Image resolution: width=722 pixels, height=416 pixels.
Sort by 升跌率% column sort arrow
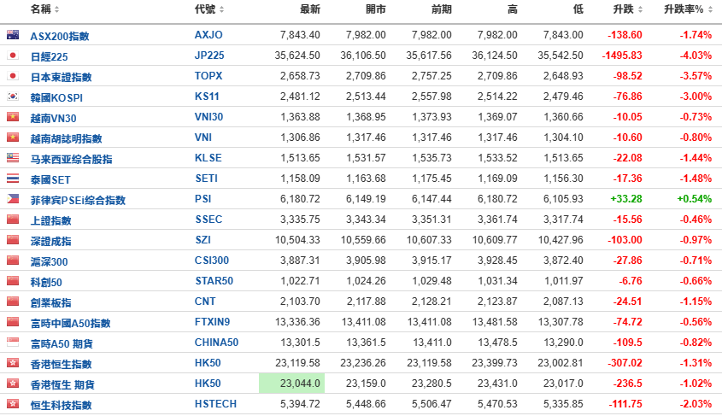point(710,9)
